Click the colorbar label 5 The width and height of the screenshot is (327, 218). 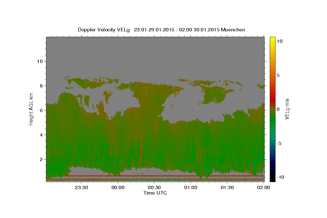(278, 75)
